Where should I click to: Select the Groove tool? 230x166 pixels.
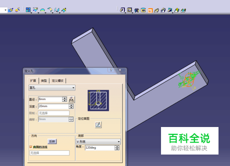[143, 10]
